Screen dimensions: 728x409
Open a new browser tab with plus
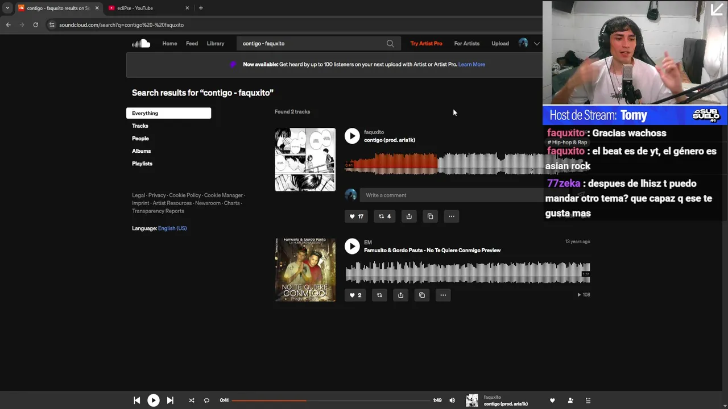[201, 8]
